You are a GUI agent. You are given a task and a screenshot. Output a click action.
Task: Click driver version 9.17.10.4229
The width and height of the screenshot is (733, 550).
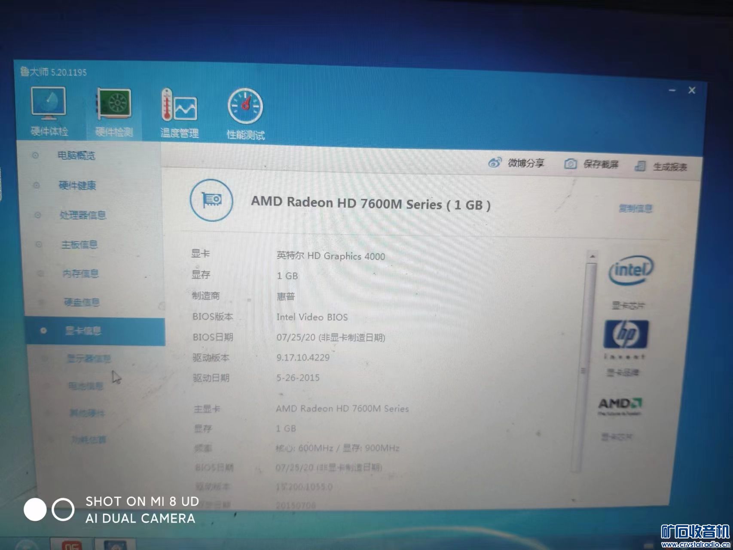click(x=303, y=357)
